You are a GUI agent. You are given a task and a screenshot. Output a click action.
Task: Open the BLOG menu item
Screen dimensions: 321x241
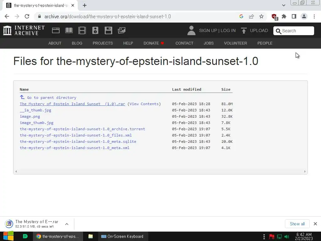77,43
